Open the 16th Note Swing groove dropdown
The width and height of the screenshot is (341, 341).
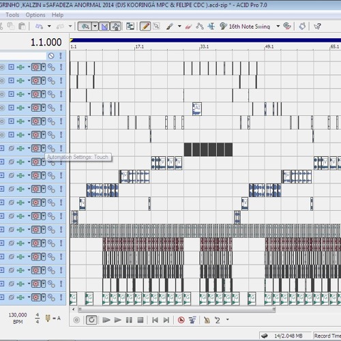[278, 27]
